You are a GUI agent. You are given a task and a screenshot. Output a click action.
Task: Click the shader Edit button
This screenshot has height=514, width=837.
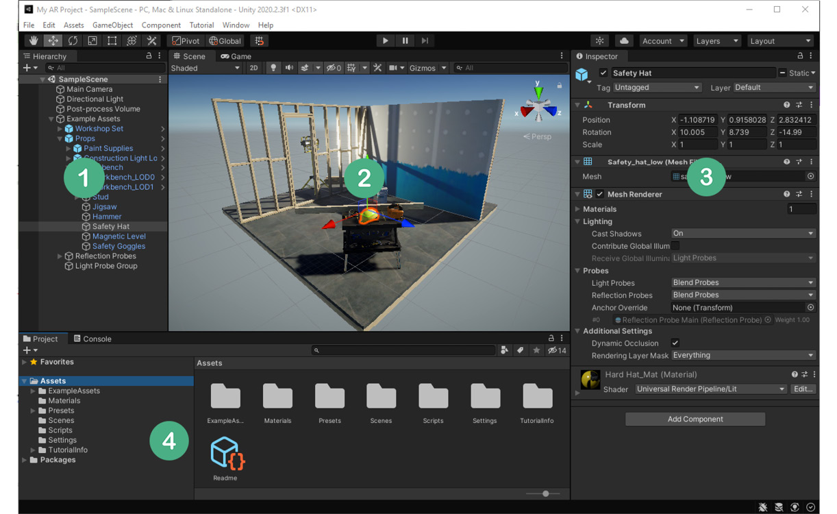802,389
